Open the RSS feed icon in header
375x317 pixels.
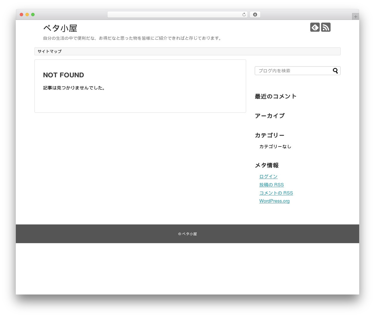tap(326, 27)
